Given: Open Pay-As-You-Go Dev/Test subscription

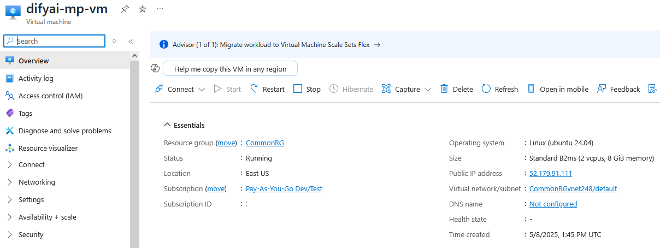Looking at the screenshot, I should coord(284,188).
